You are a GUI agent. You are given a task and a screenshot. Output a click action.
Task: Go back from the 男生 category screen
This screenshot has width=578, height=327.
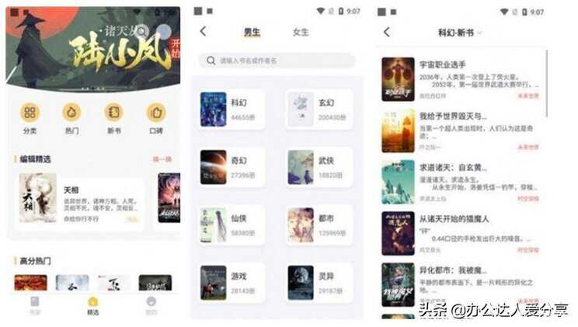coord(203,32)
